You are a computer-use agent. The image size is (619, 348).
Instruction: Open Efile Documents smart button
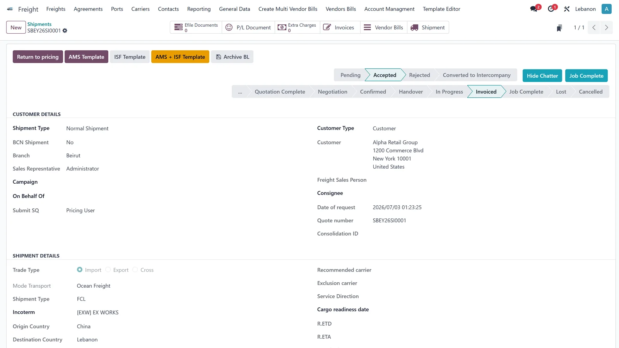coord(196,27)
